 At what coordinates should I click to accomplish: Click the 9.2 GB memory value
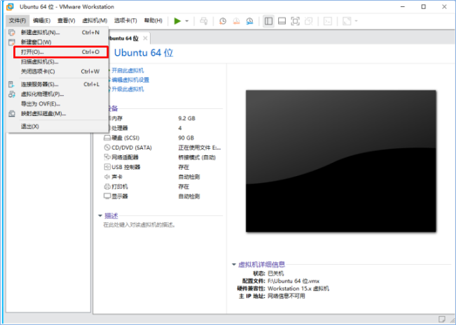(187, 118)
